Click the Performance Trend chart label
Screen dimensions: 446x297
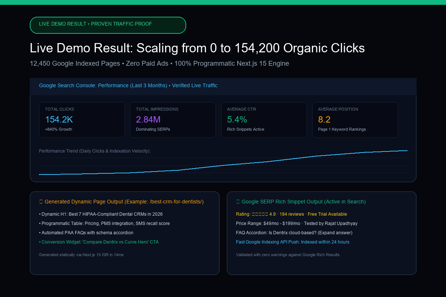click(x=95, y=151)
